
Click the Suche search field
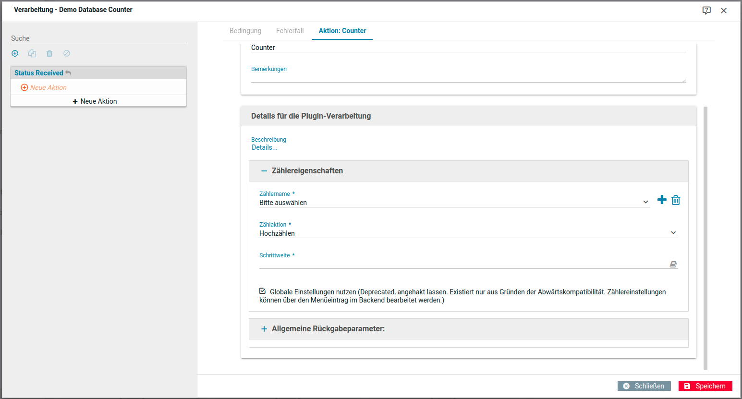98,38
